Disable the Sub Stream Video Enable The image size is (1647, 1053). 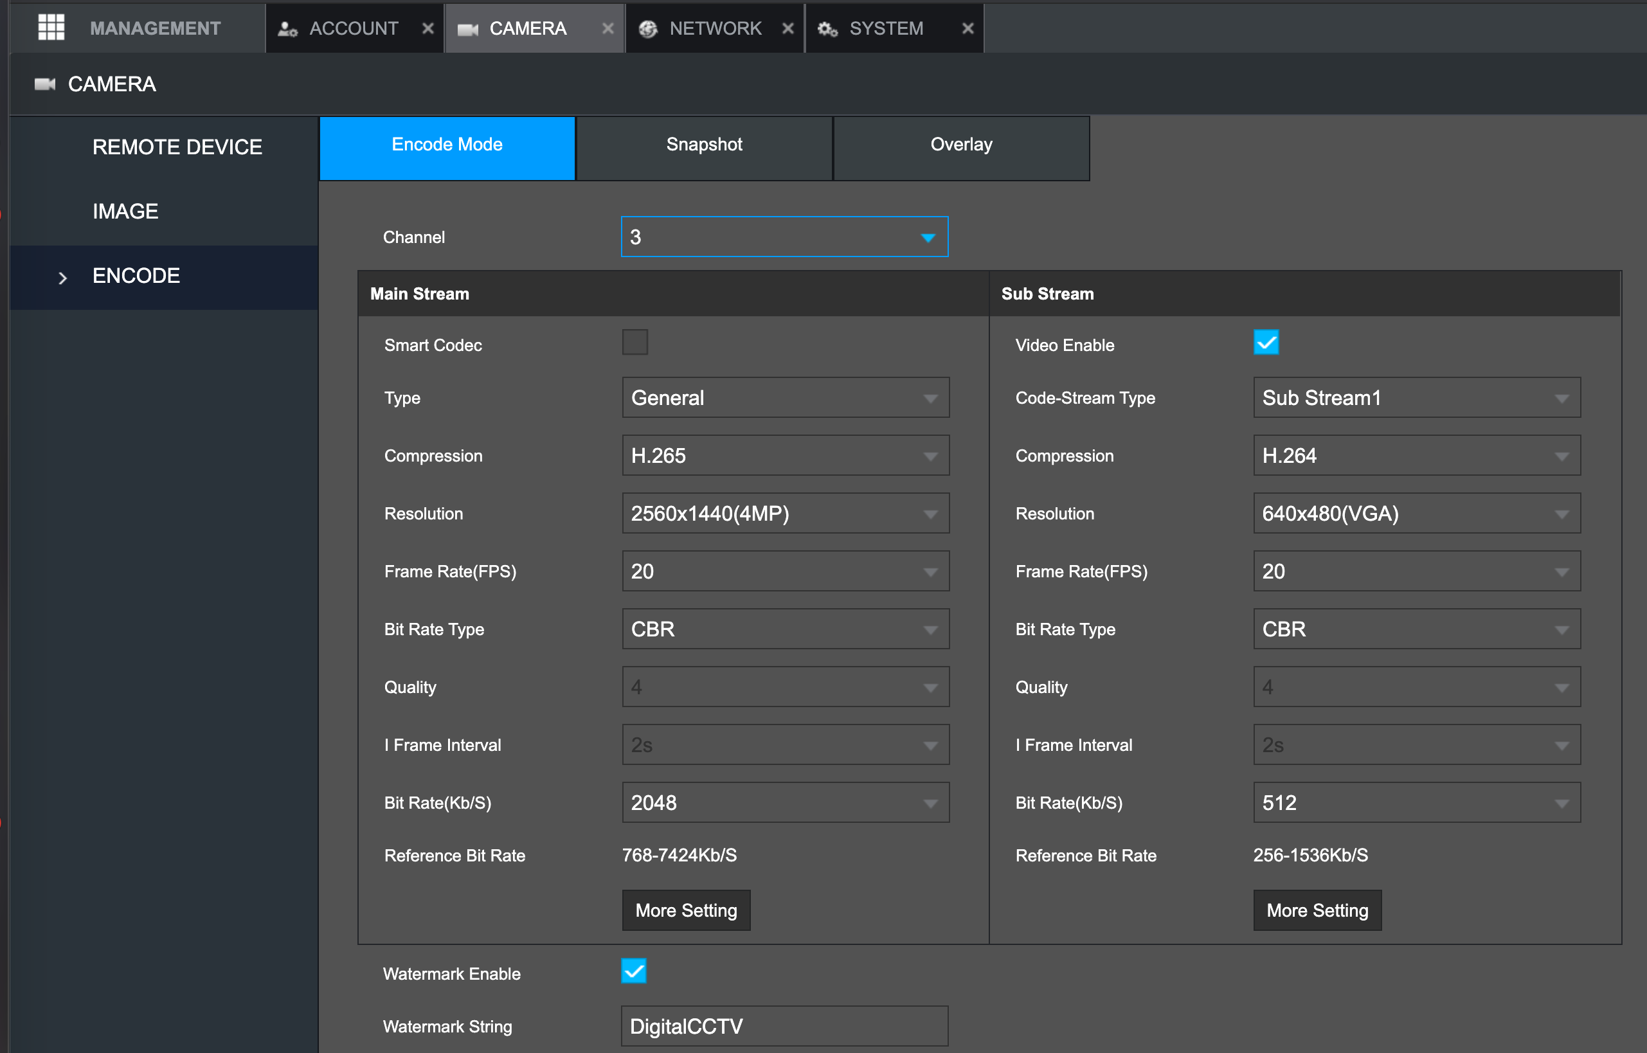(x=1266, y=343)
